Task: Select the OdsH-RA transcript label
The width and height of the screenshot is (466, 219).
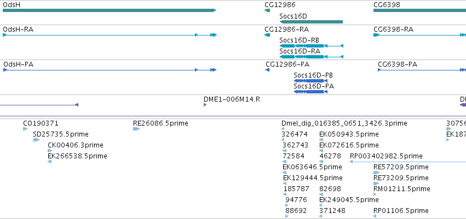Action: (x=18, y=29)
